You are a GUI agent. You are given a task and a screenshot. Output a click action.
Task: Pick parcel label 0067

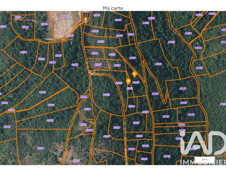point(184,102)
